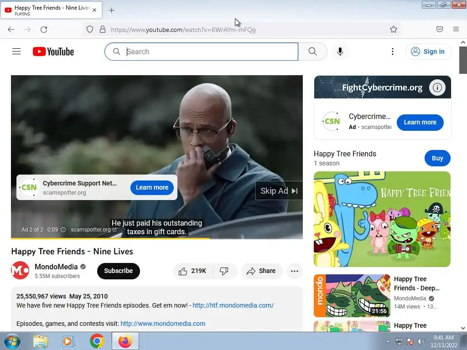The height and width of the screenshot is (350, 467).
Task: Open ad info icon beside Ad 2 of 2
Action: [x=63, y=230]
